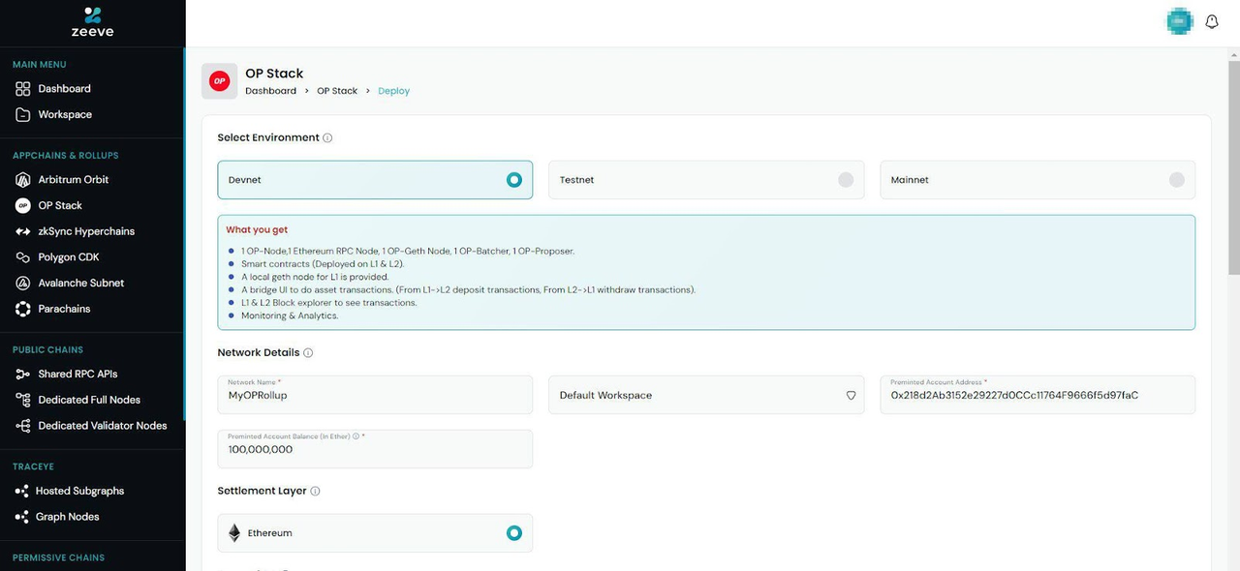Click the red OP Stack header logo
Screen dimensions: 1240x571
(220, 81)
